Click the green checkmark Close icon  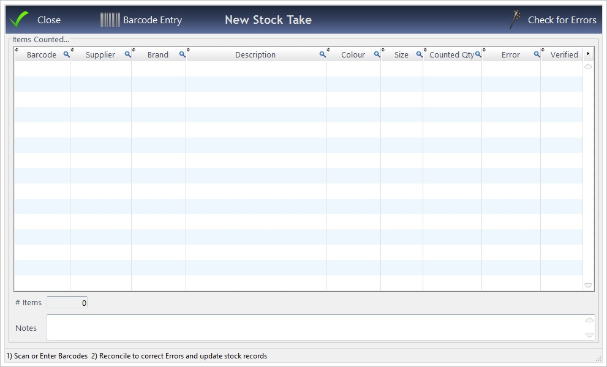(x=19, y=20)
